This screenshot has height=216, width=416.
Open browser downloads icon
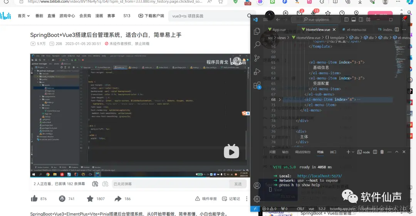coord(360,2)
